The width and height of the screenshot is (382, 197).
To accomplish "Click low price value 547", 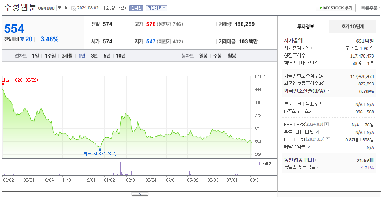I will tap(151, 41).
